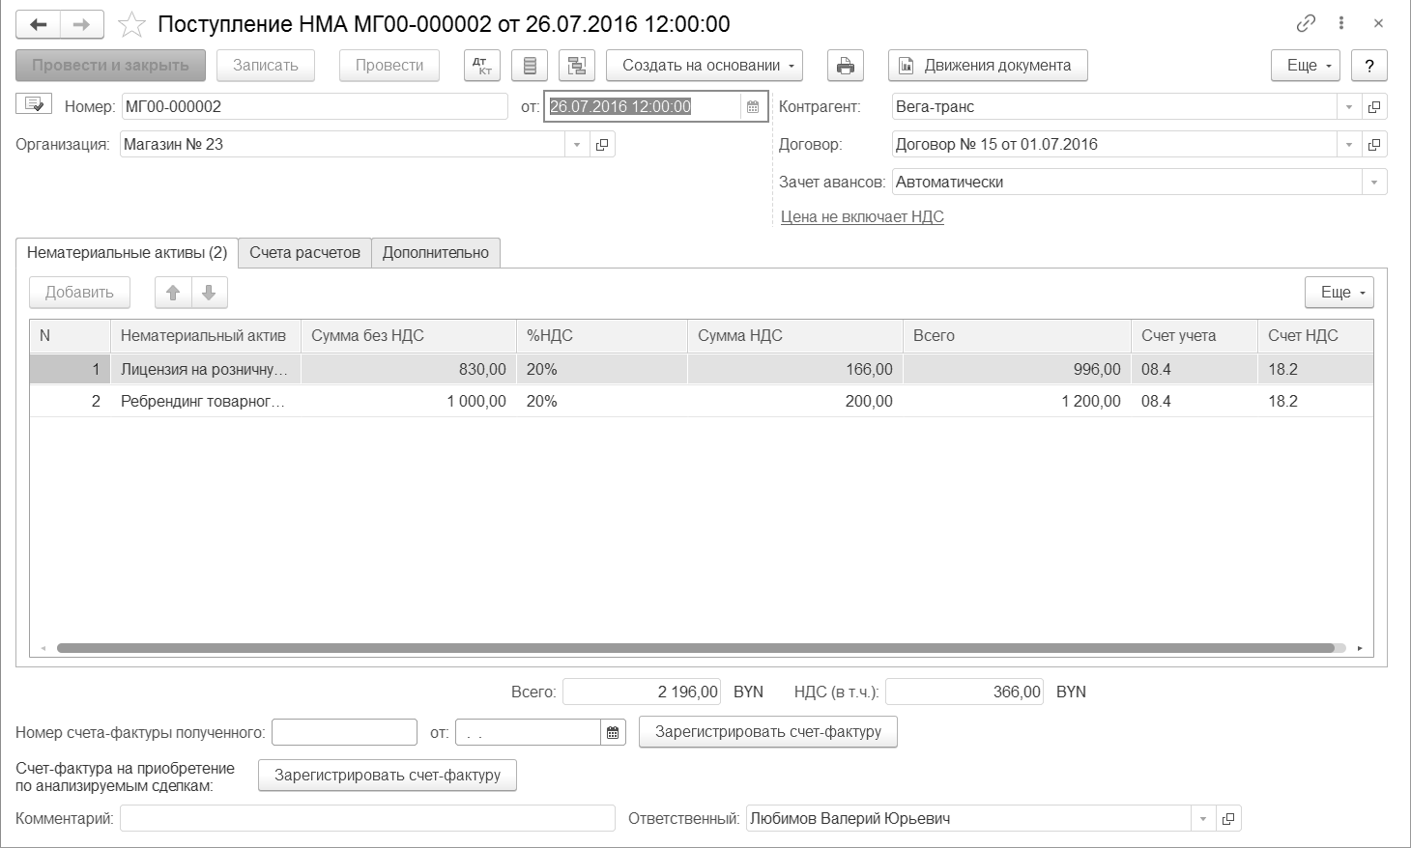Viewport: 1411px width, 848px height.
Task: Show Дт/Кт accounting entries
Action: (x=482, y=66)
